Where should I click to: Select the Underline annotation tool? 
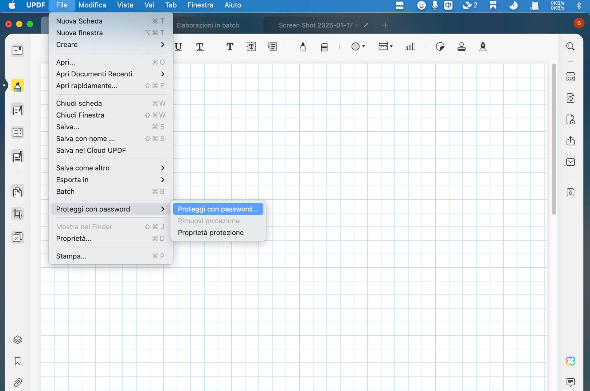[x=178, y=47]
